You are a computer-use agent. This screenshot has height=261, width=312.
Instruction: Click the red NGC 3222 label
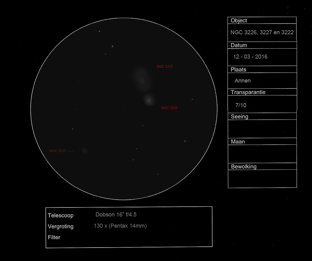coord(58,151)
